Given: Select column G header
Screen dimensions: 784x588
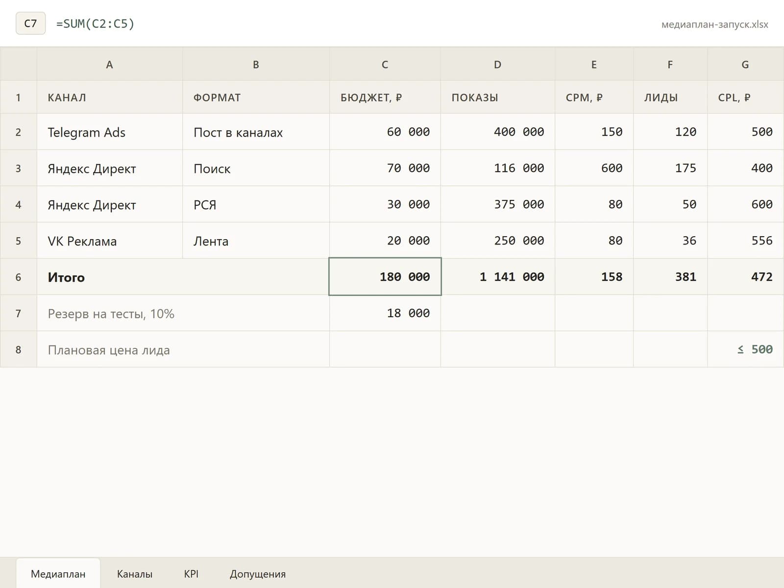Looking at the screenshot, I should click(745, 64).
